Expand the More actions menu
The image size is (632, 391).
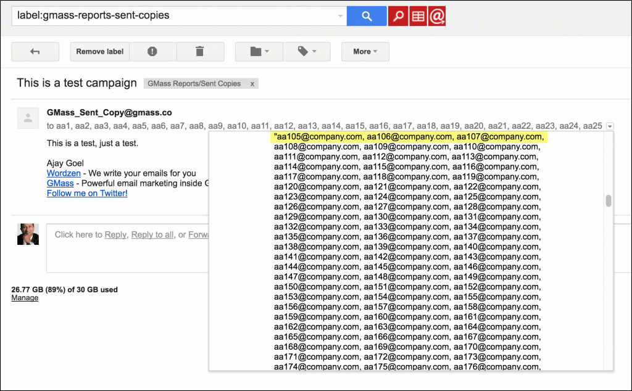pos(365,52)
